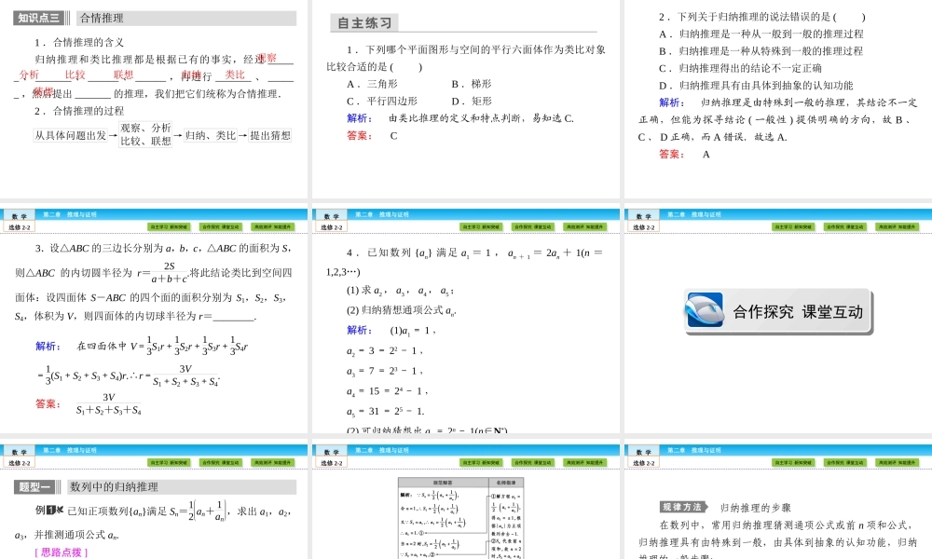Click the internal sphere radius formula answer box

(107, 401)
